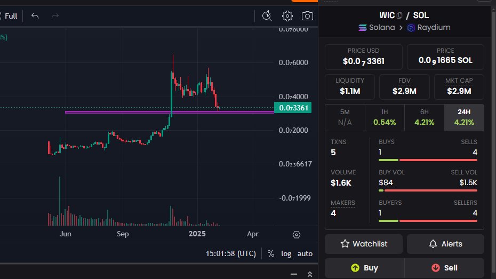Collapse the bottom panel double-chevron
Screen dimensions: 496x279
tap(310, 274)
